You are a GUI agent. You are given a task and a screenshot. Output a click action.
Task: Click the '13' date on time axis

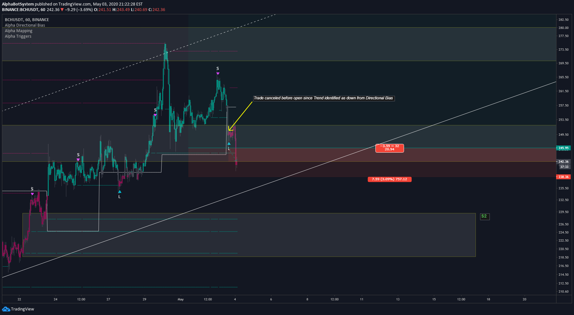[x=398, y=299]
